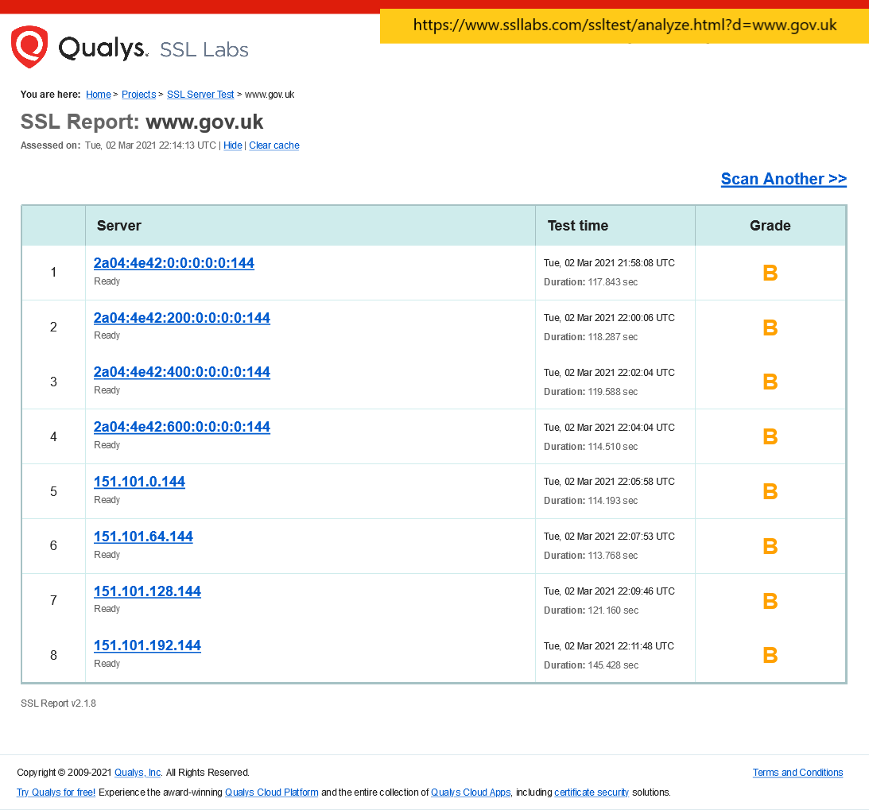Click test time 21:58:08 UTC

609,263
